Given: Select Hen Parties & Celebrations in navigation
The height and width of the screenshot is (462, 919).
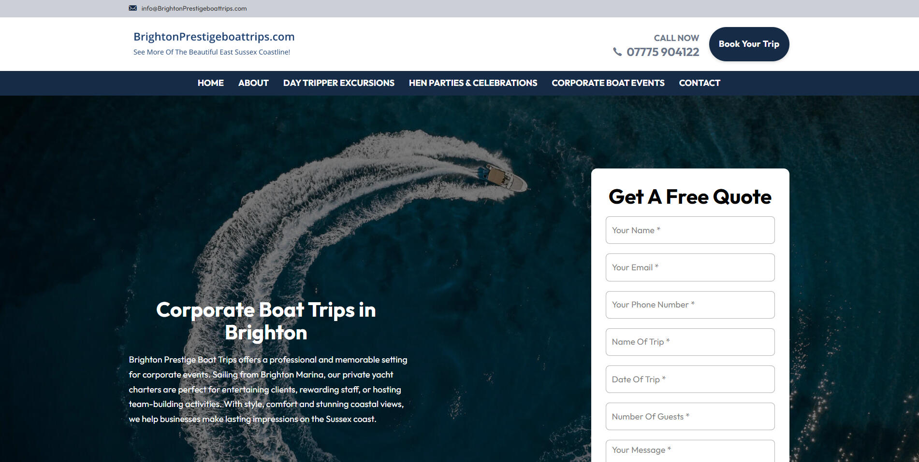Looking at the screenshot, I should [x=473, y=83].
